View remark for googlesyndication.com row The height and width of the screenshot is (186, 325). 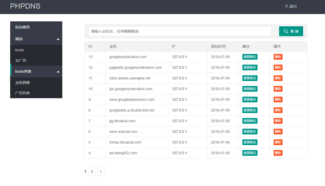pyautogui.click(x=250, y=57)
